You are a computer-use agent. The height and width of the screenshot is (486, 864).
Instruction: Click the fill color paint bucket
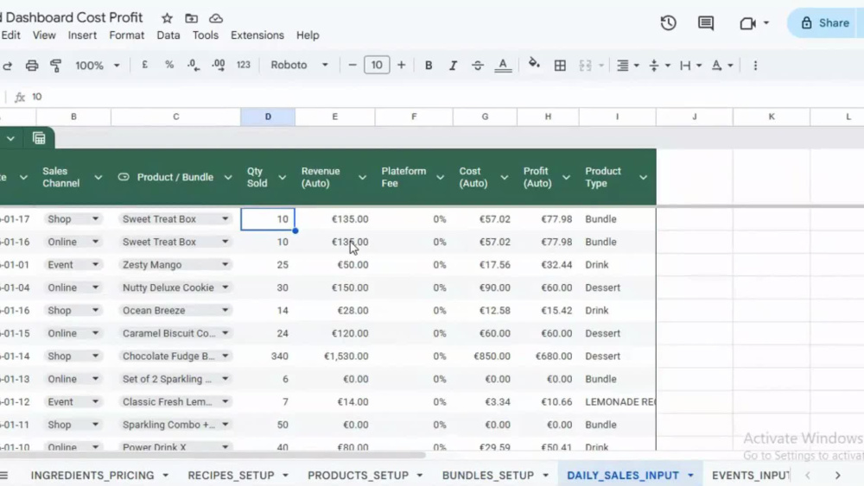(533, 65)
